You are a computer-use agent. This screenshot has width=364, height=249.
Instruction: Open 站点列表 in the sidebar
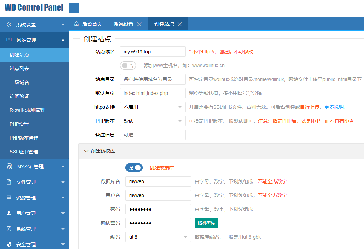point(19,69)
